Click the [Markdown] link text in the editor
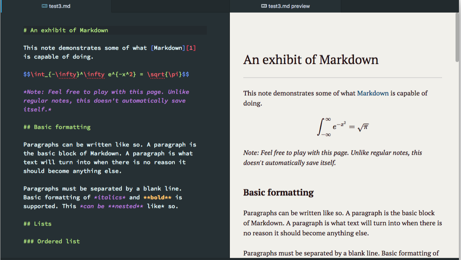461x260 pixels. tap(168, 48)
